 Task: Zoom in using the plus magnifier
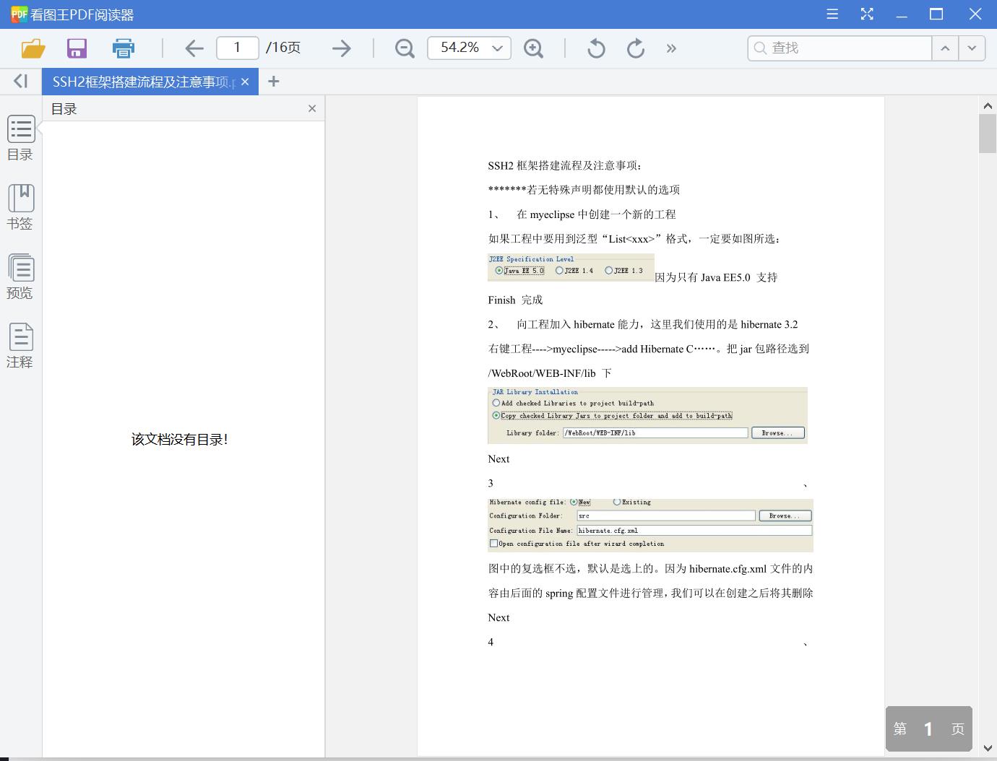click(x=534, y=48)
